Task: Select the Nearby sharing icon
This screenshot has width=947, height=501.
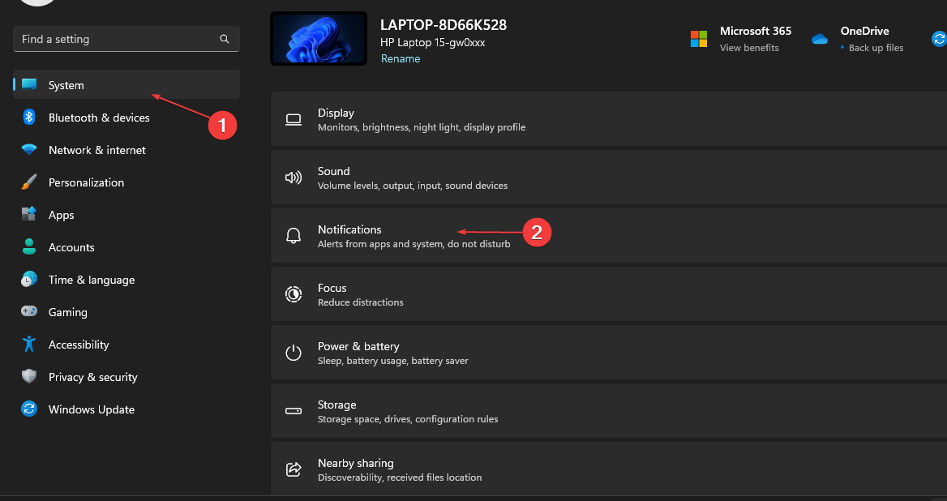Action: 294,469
